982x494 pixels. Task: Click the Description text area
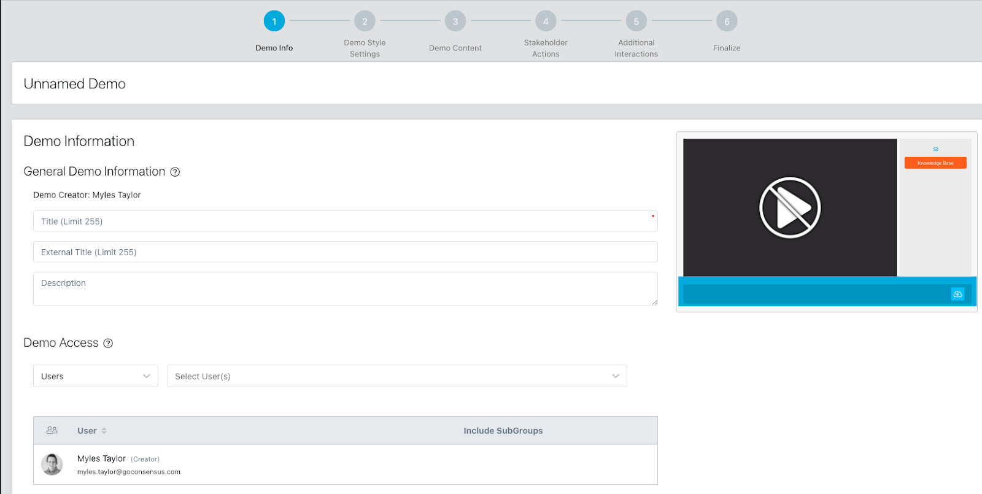coord(346,289)
